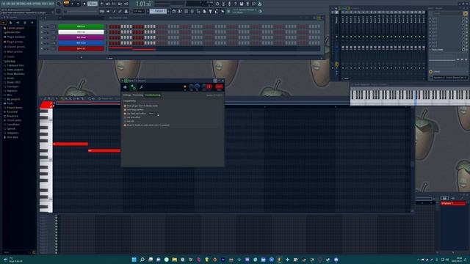Select the Troubleshooting tab in wrapper

tap(153, 95)
